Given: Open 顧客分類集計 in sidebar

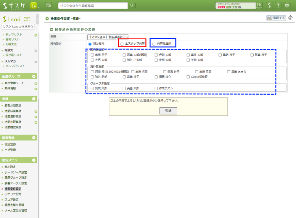Looking at the screenshot, I should [x=13, y=106].
